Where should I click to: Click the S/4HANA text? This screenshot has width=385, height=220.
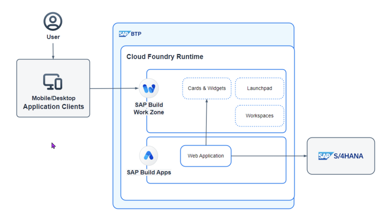coord(348,156)
